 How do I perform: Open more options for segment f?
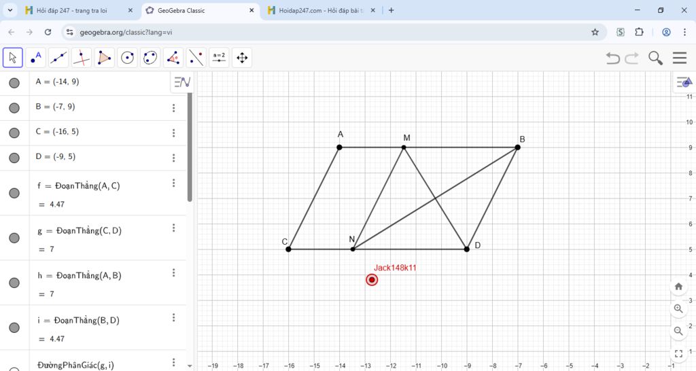coord(173,183)
